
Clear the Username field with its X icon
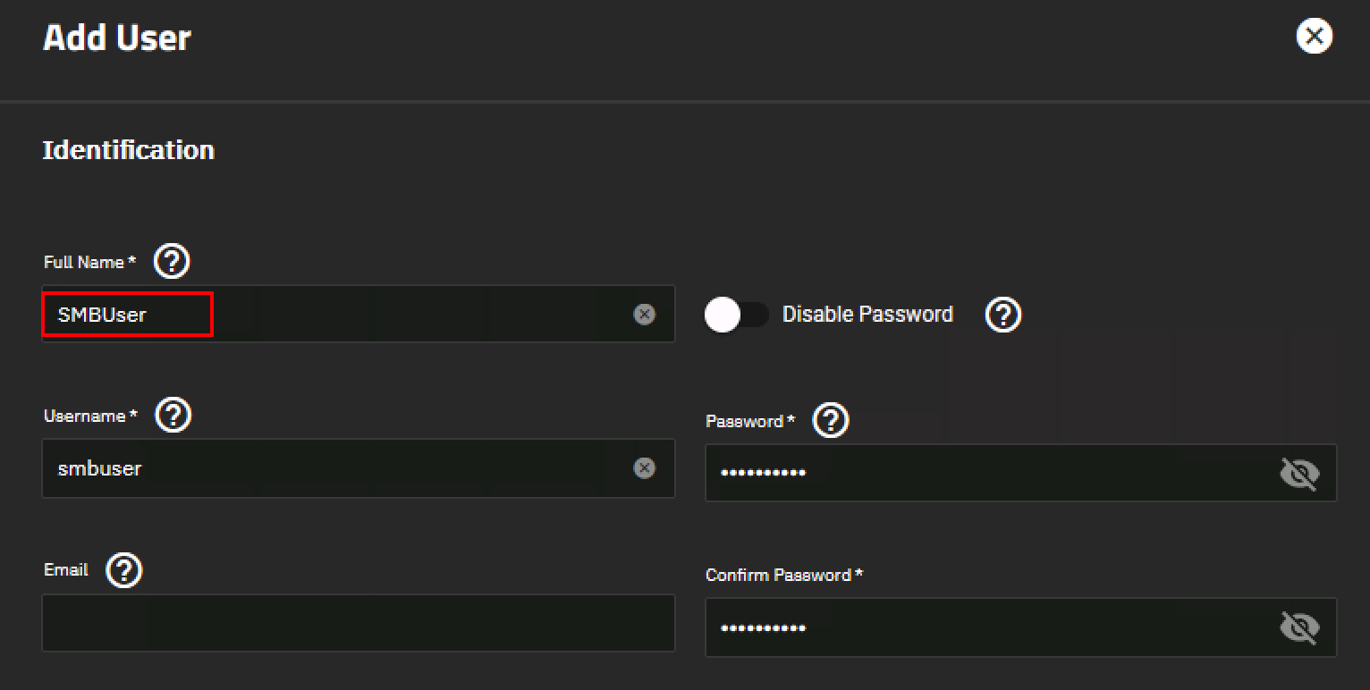644,468
